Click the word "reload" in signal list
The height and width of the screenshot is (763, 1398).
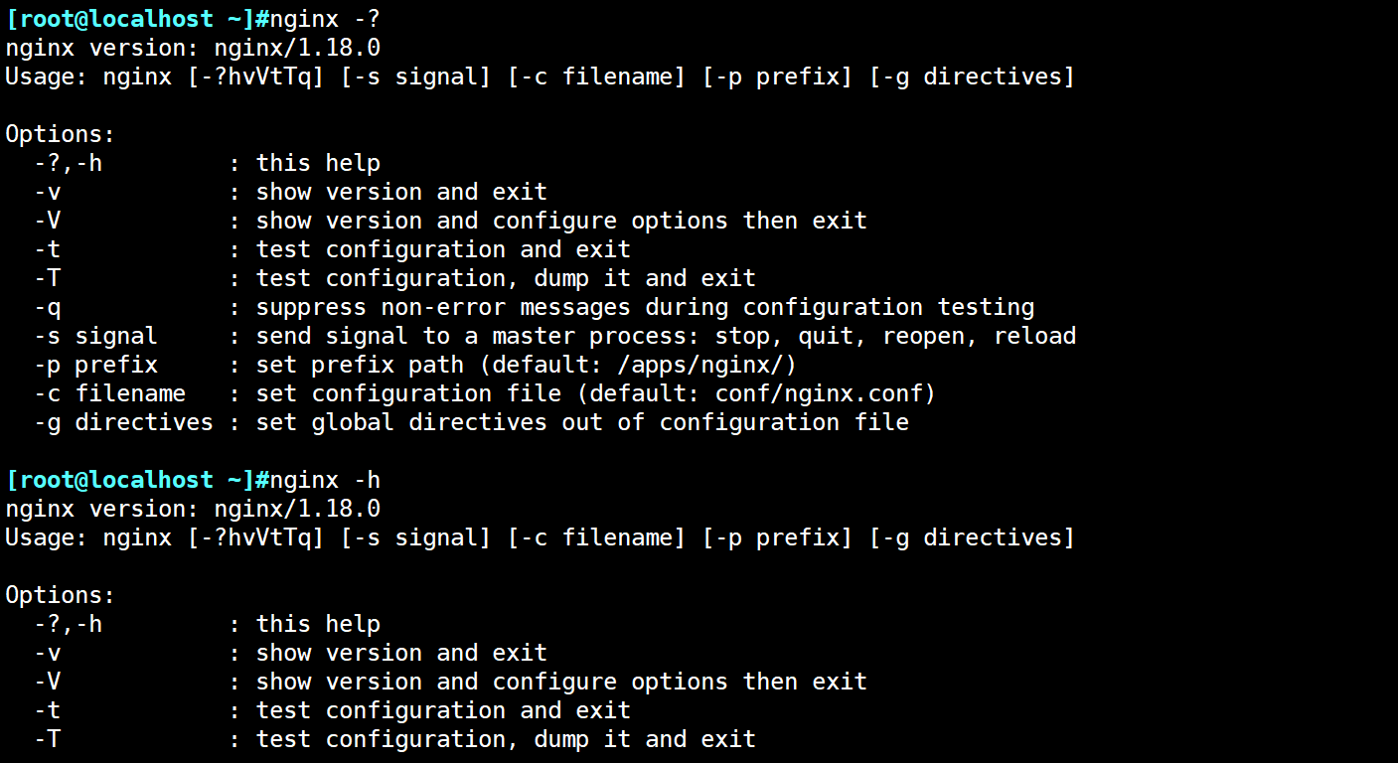[1034, 336]
